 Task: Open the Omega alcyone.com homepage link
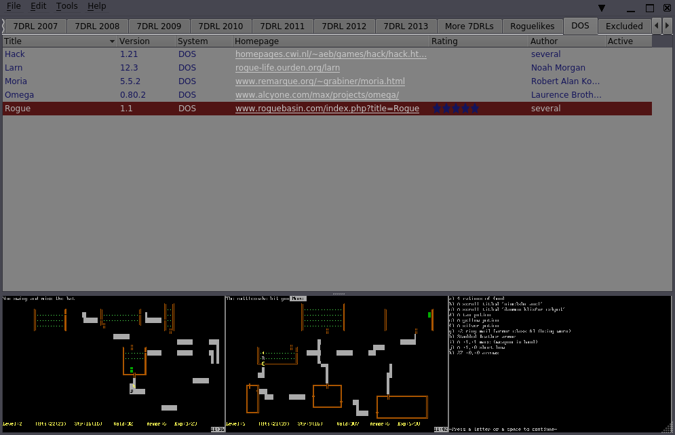(x=317, y=95)
